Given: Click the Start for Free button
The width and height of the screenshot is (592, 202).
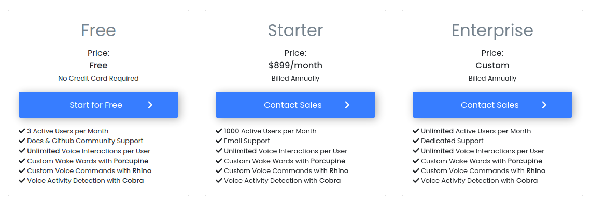Looking at the screenshot, I should 98,105.
